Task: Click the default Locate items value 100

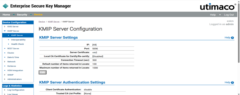Action: pos(94,64)
